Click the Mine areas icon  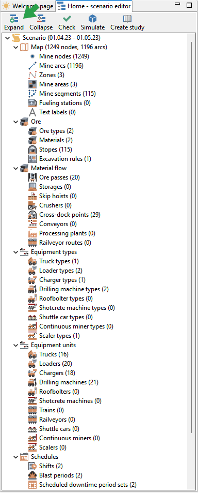click(x=32, y=84)
